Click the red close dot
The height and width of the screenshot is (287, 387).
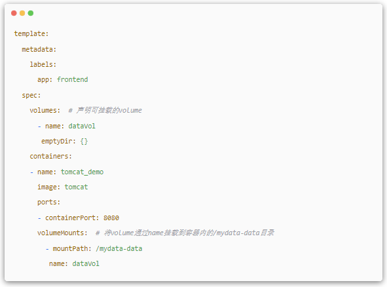(x=14, y=13)
